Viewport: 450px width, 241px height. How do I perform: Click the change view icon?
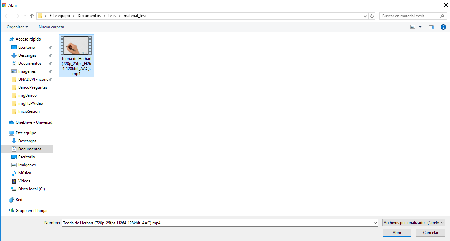point(413,27)
